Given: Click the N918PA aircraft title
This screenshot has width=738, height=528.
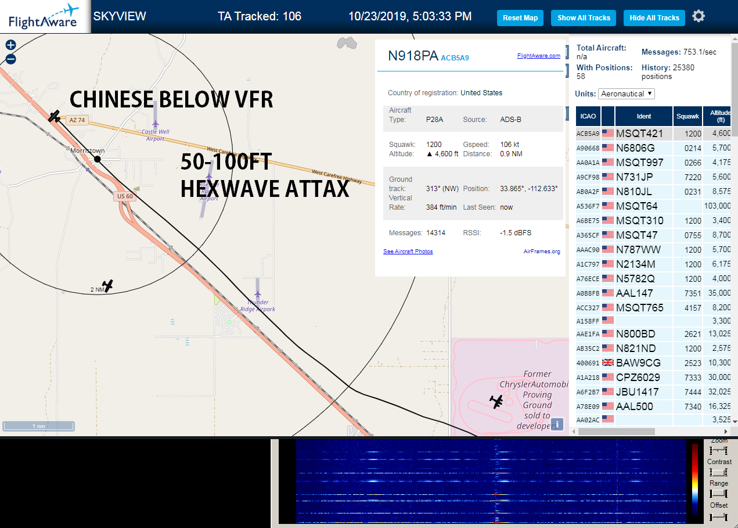Looking at the screenshot, I should point(413,56).
